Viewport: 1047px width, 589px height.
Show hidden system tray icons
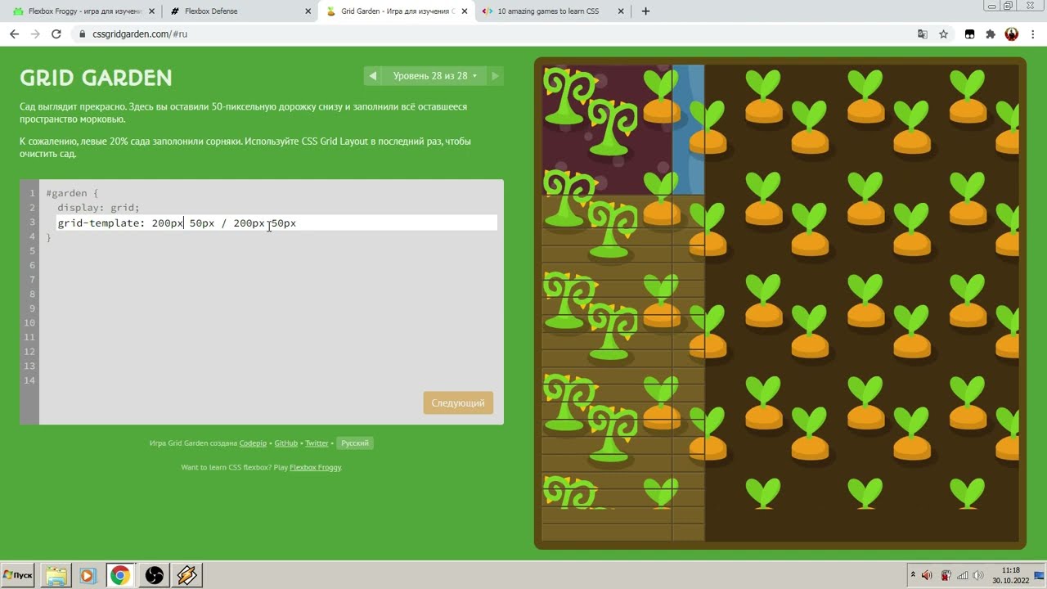click(913, 575)
